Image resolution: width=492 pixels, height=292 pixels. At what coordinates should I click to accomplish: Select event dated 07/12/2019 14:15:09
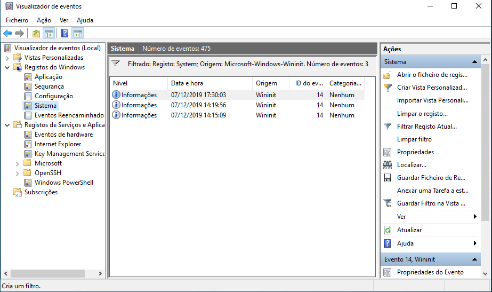(237, 115)
